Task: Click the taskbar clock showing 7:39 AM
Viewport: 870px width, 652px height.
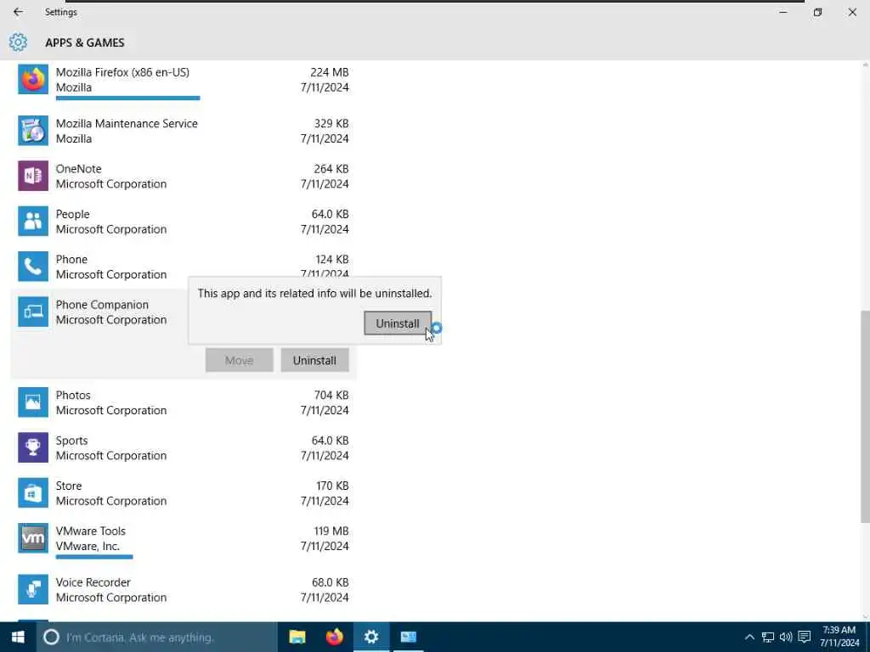Action: coord(839,637)
